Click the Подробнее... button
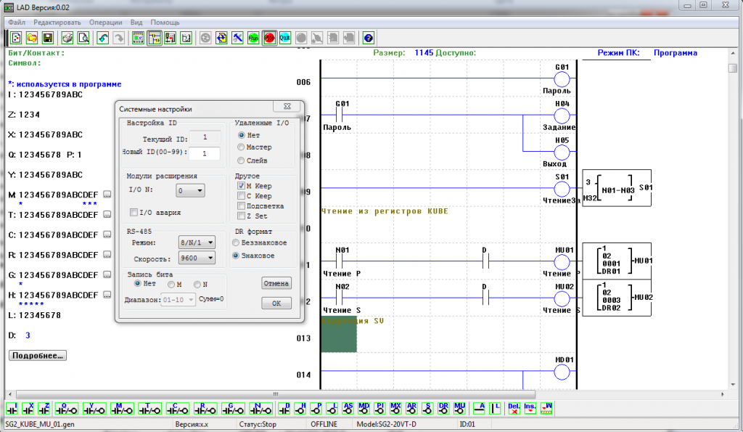 click(x=37, y=356)
